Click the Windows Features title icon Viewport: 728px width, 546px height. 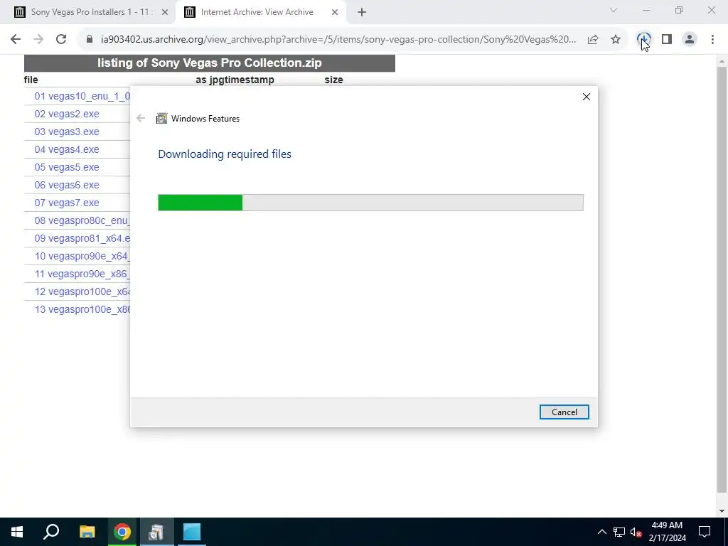[161, 119]
